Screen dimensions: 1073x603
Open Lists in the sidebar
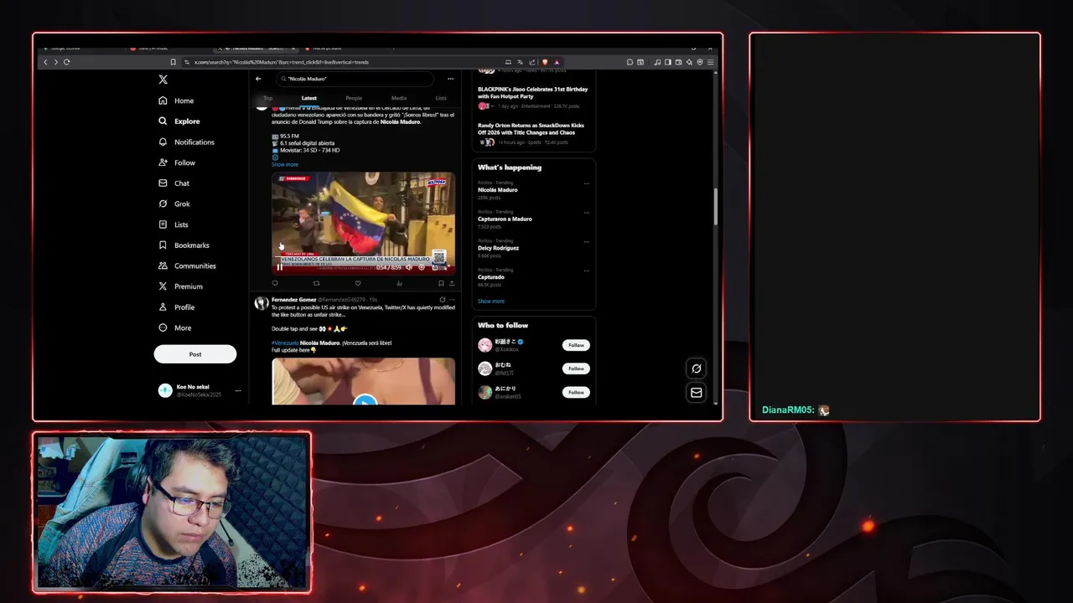(x=174, y=224)
